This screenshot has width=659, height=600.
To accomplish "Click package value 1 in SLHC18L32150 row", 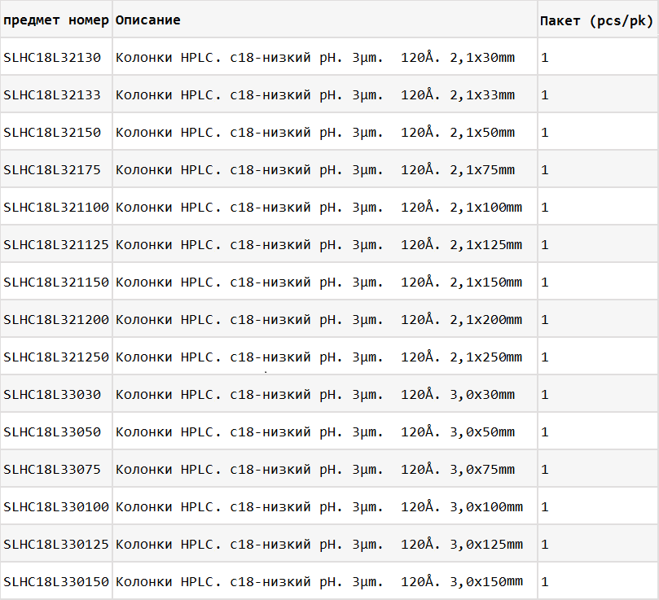I will (x=545, y=133).
